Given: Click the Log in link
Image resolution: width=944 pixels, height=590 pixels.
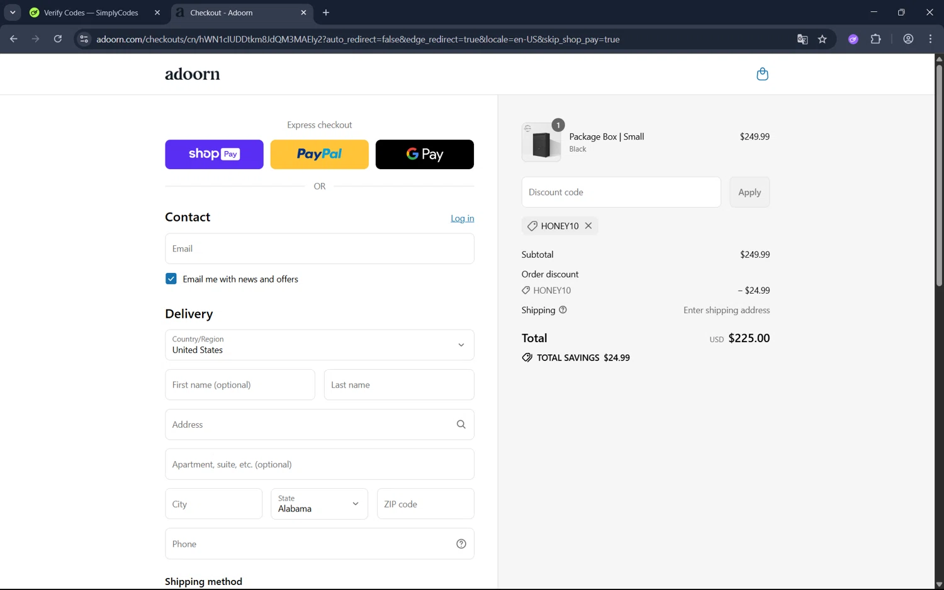Looking at the screenshot, I should pos(463,218).
